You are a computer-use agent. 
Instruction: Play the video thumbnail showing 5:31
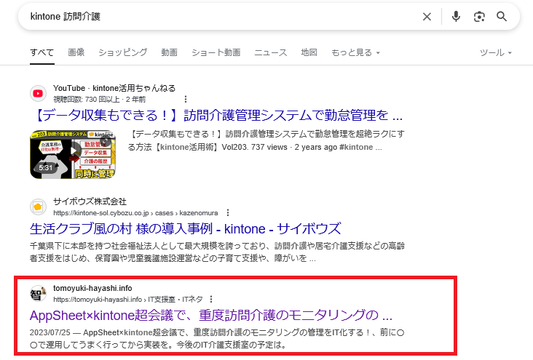click(73, 154)
